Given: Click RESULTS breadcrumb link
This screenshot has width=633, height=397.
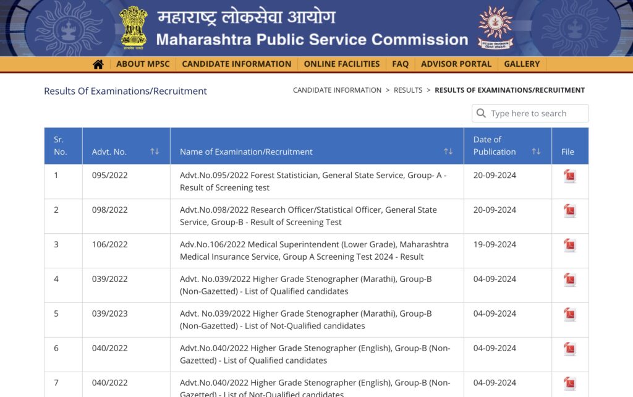Looking at the screenshot, I should pos(408,90).
